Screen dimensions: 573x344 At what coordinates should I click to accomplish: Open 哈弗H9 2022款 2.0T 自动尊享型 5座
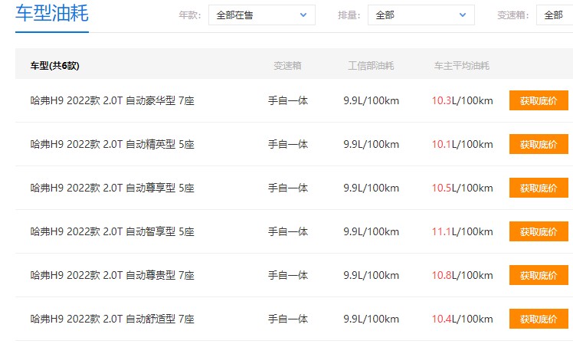[x=112, y=188]
